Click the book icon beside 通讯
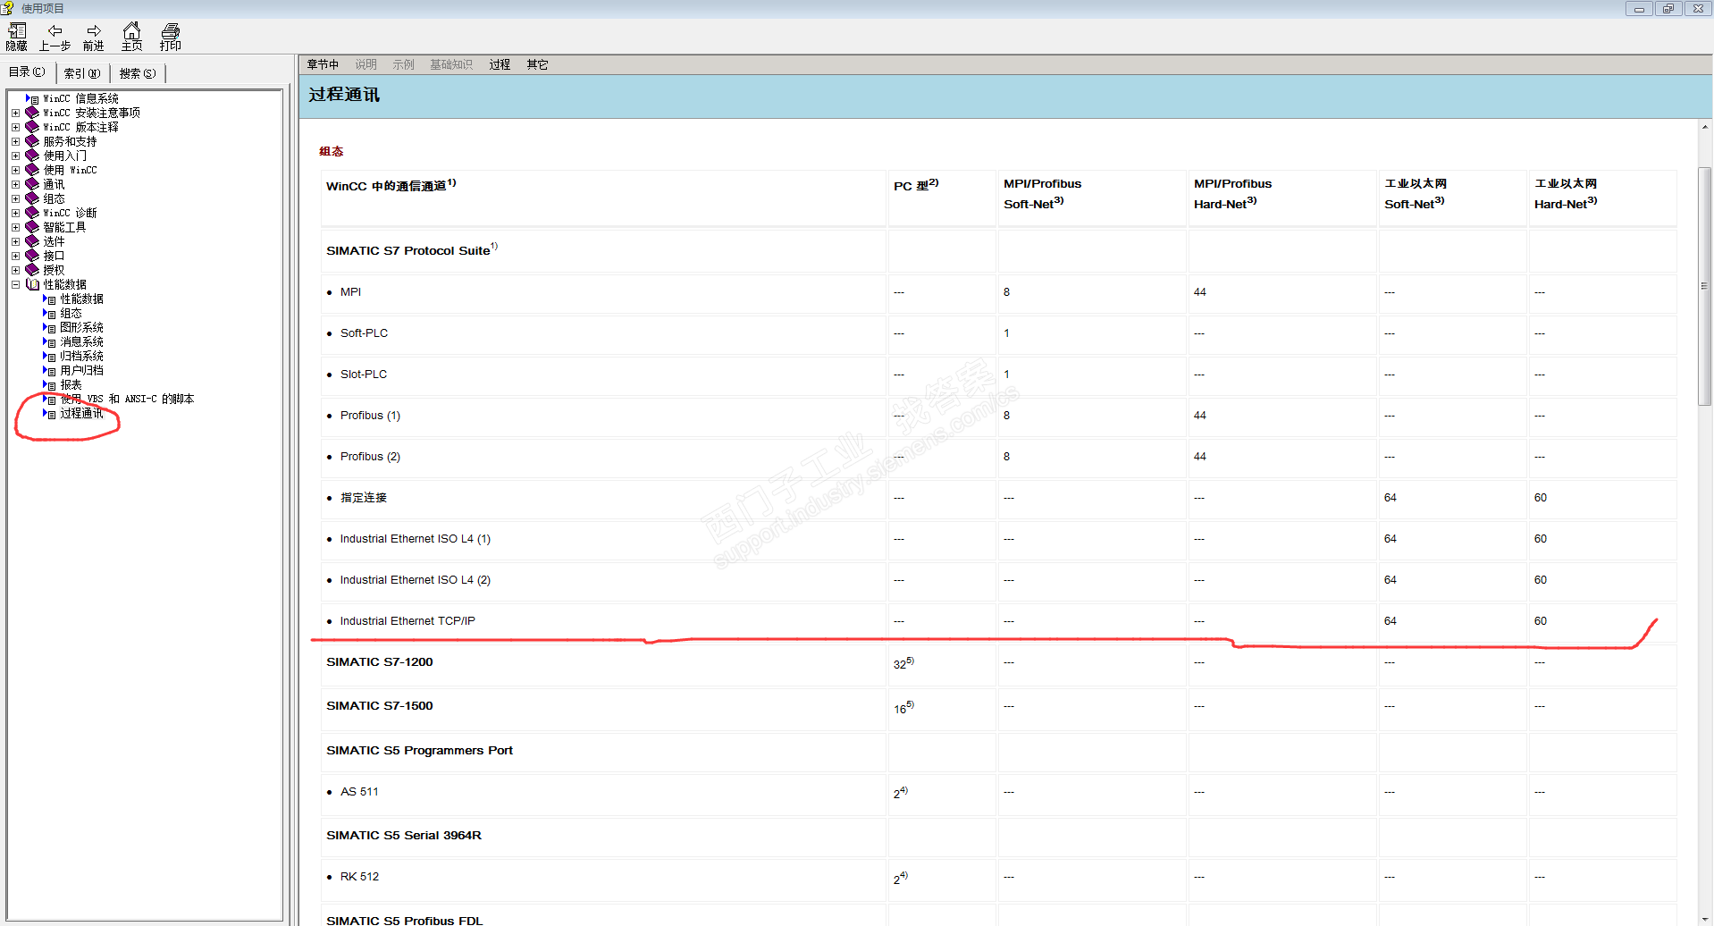This screenshot has width=1714, height=926. (x=32, y=184)
